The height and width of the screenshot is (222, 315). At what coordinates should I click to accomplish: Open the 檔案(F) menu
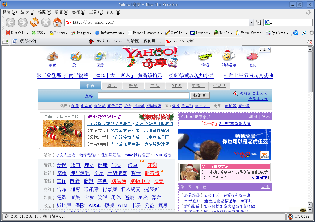[10, 12]
